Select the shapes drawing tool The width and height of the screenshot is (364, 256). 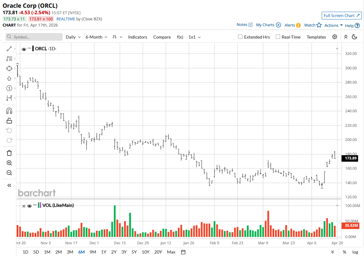(9, 68)
